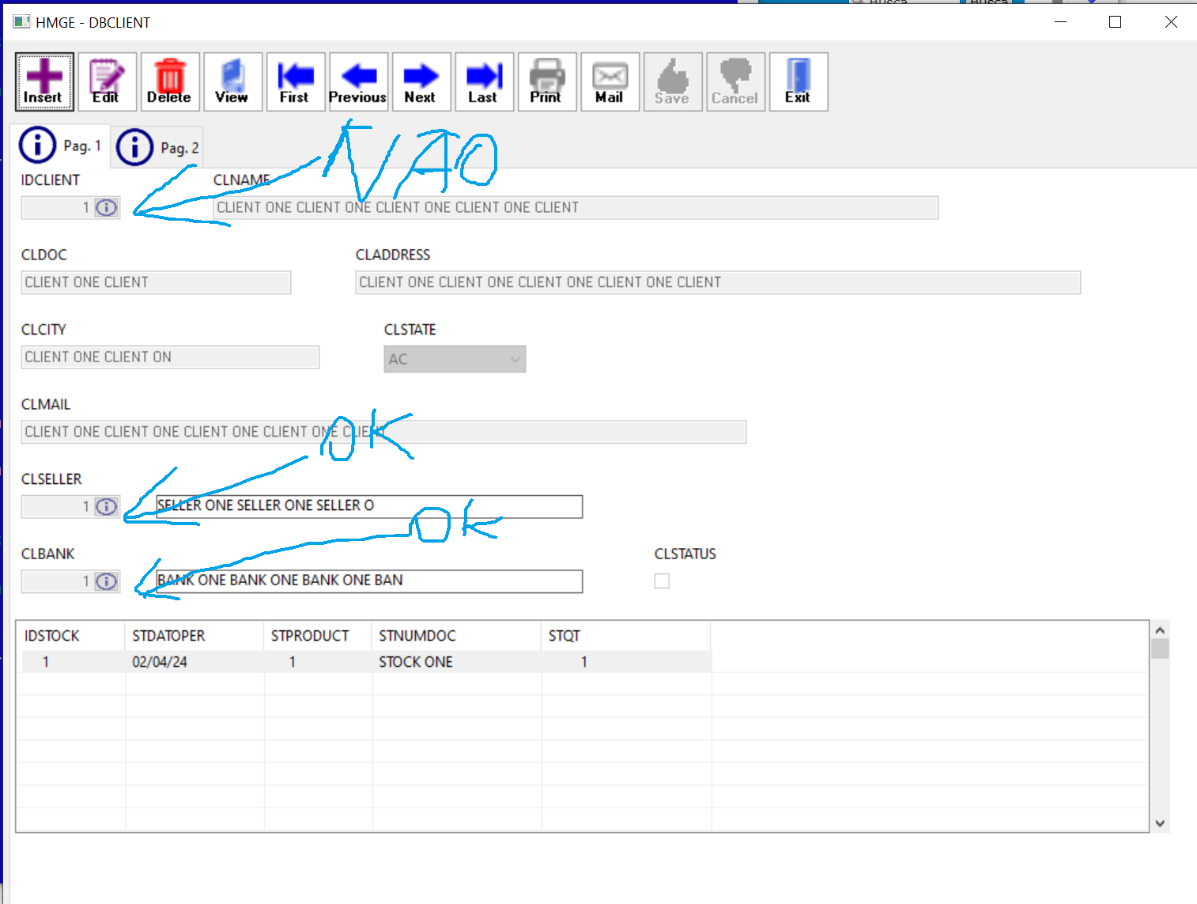Image resolution: width=1197 pixels, height=904 pixels.
Task: Toggle the CLSTATUS checkbox
Action: [662, 581]
